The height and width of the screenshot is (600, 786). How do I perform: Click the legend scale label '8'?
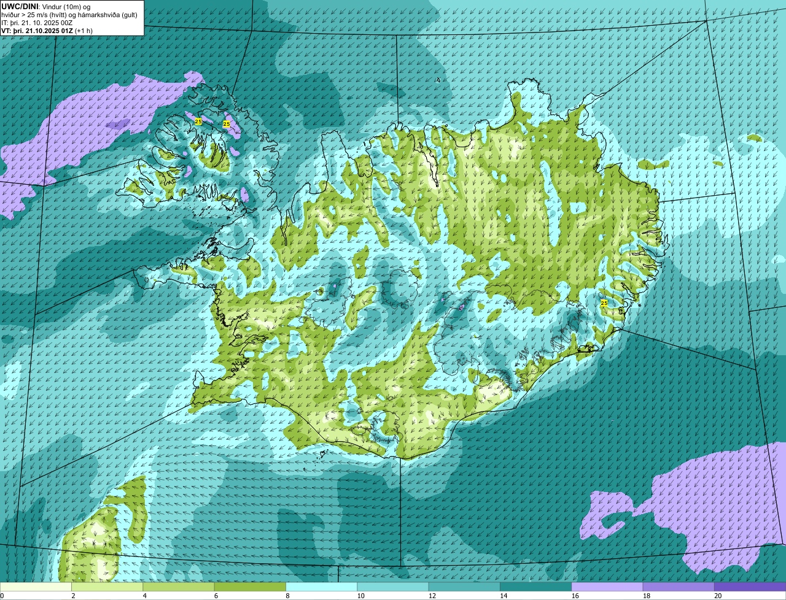tap(287, 596)
